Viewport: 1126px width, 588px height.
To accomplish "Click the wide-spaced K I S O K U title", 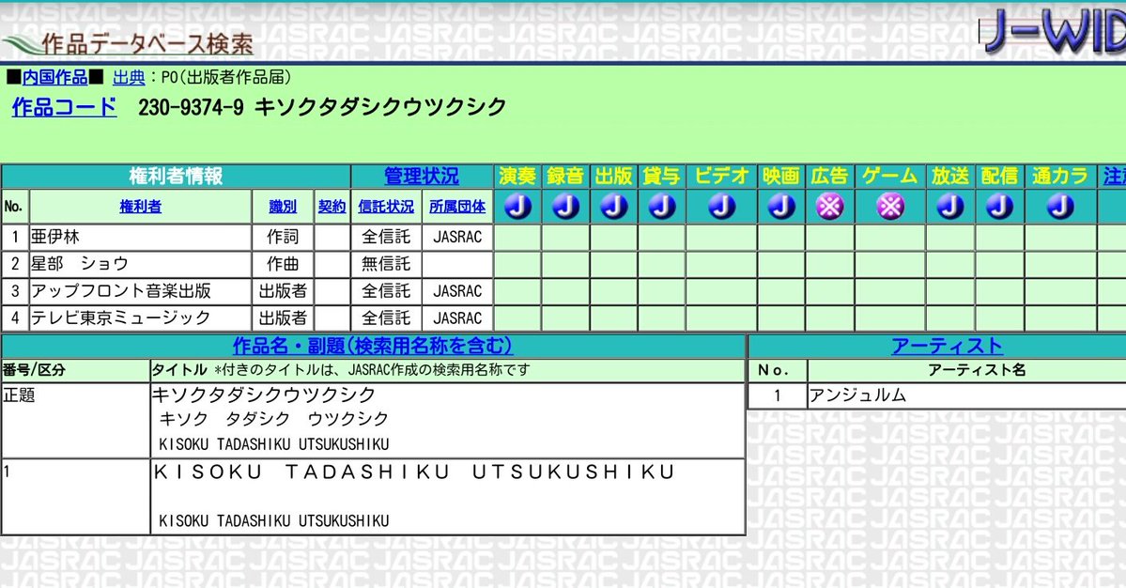I will coord(414,472).
